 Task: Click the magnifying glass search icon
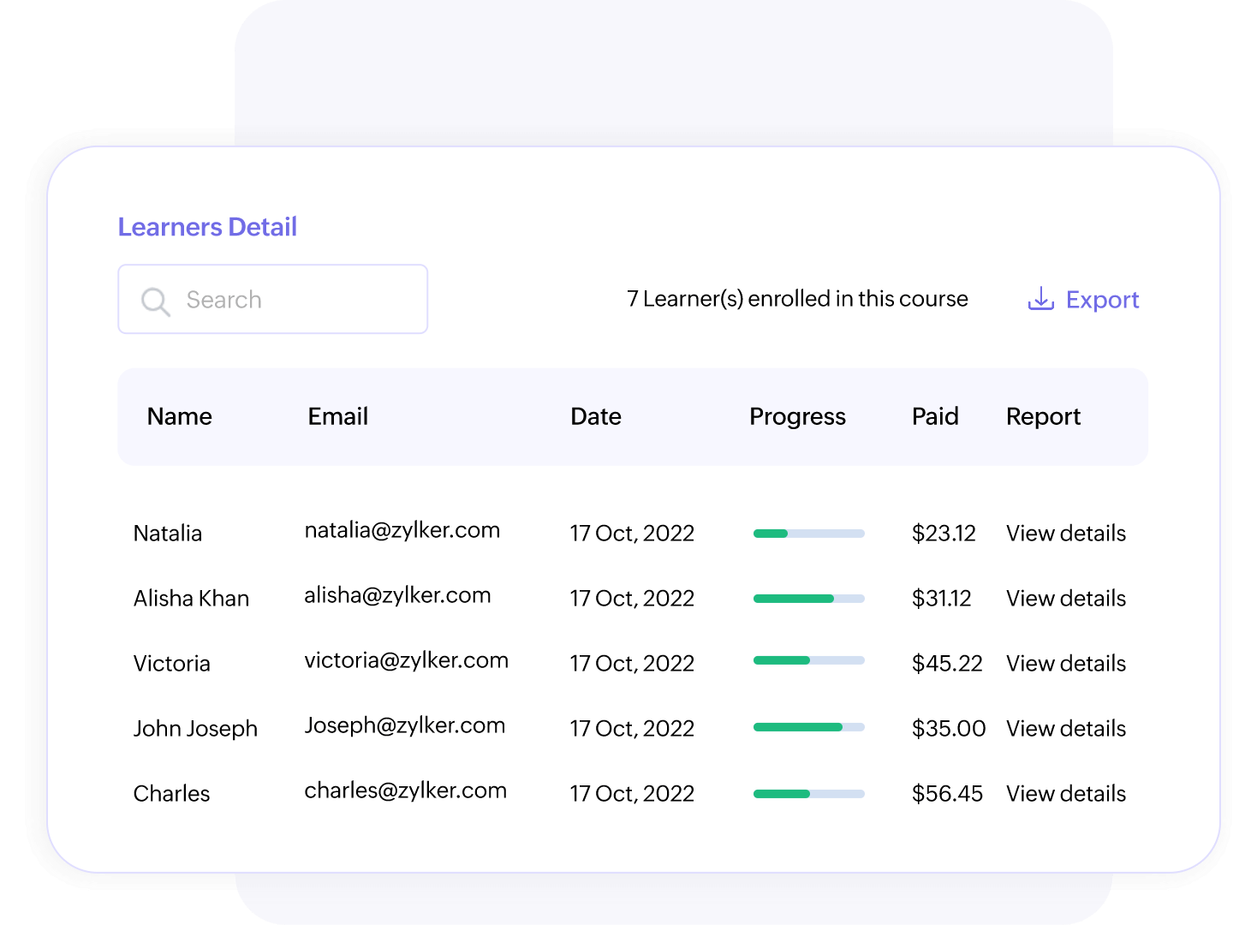coord(155,301)
